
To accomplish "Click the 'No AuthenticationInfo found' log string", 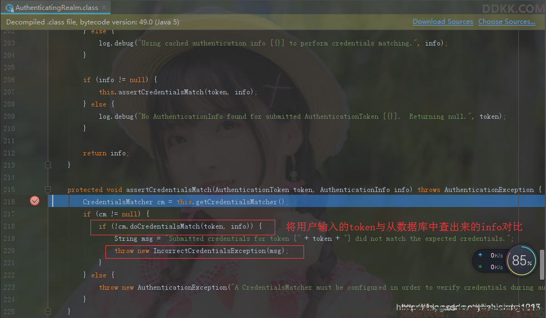I will click(305, 117).
